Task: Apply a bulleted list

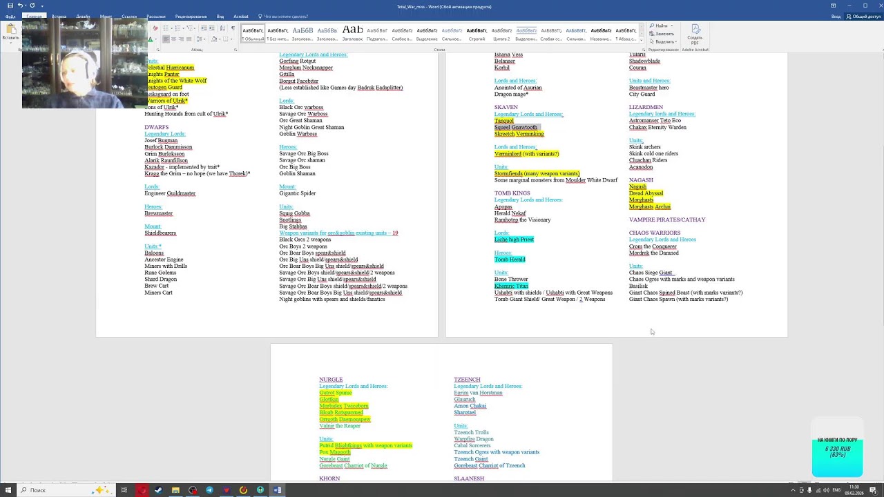Action: pos(166,28)
